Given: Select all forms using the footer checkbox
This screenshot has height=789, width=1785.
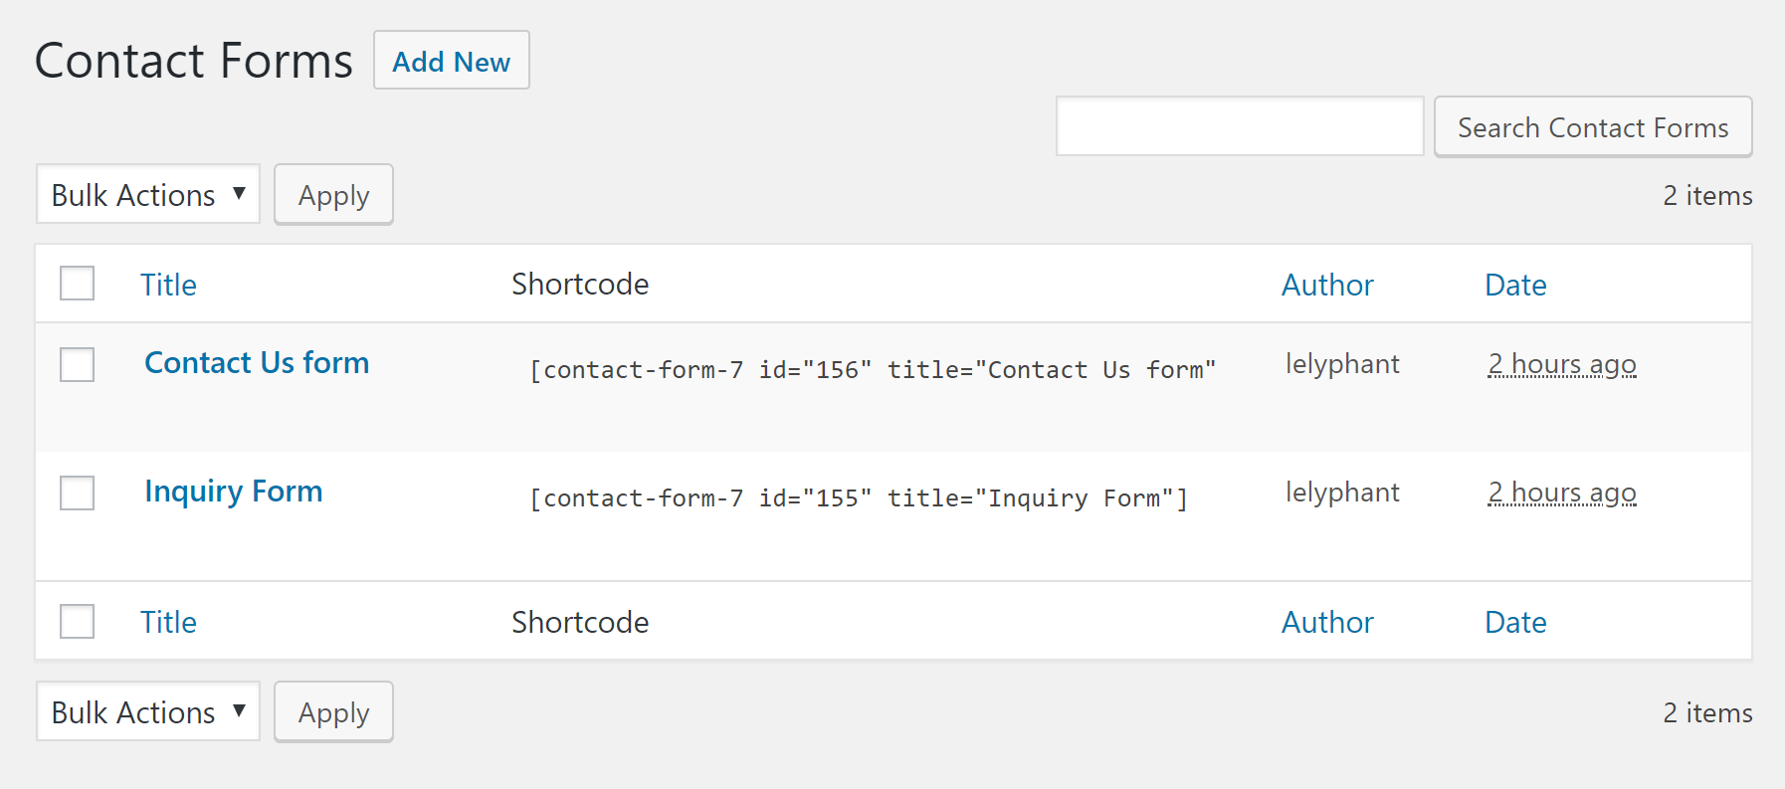Looking at the screenshot, I should (x=77, y=621).
